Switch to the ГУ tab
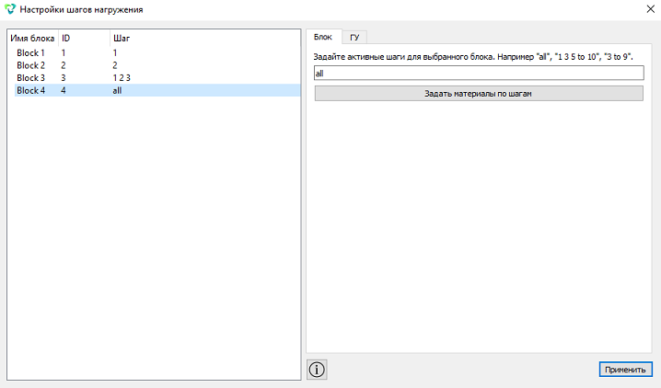The image size is (661, 388). coord(354,38)
